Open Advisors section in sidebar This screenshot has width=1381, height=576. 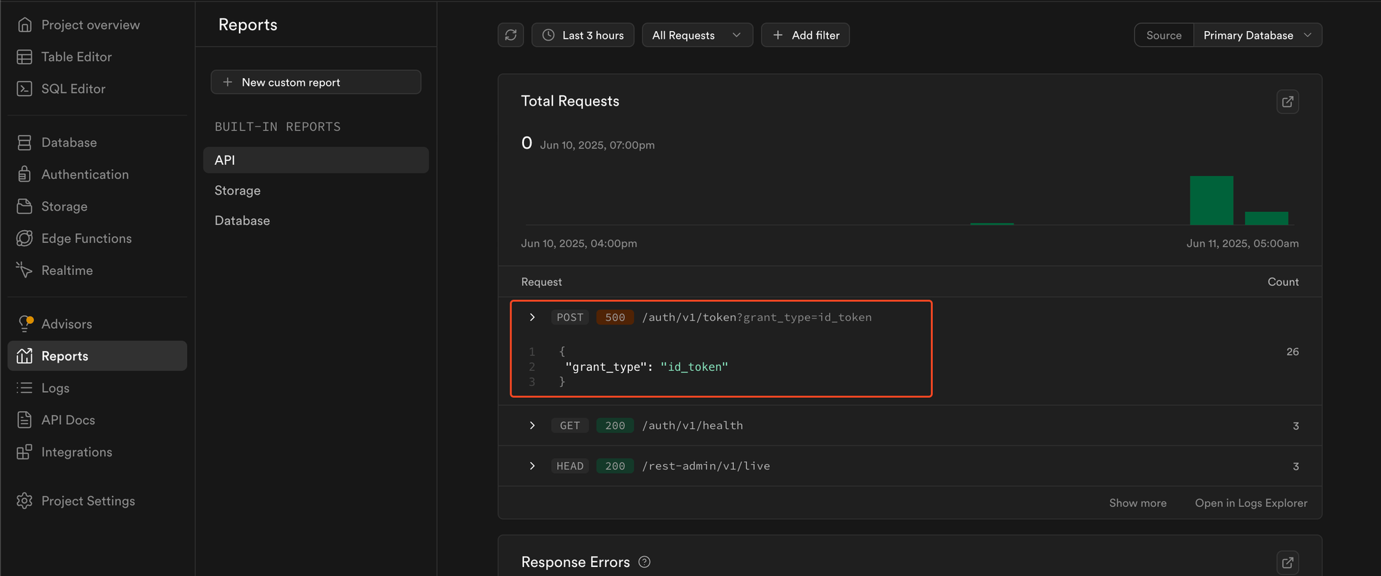click(x=66, y=324)
